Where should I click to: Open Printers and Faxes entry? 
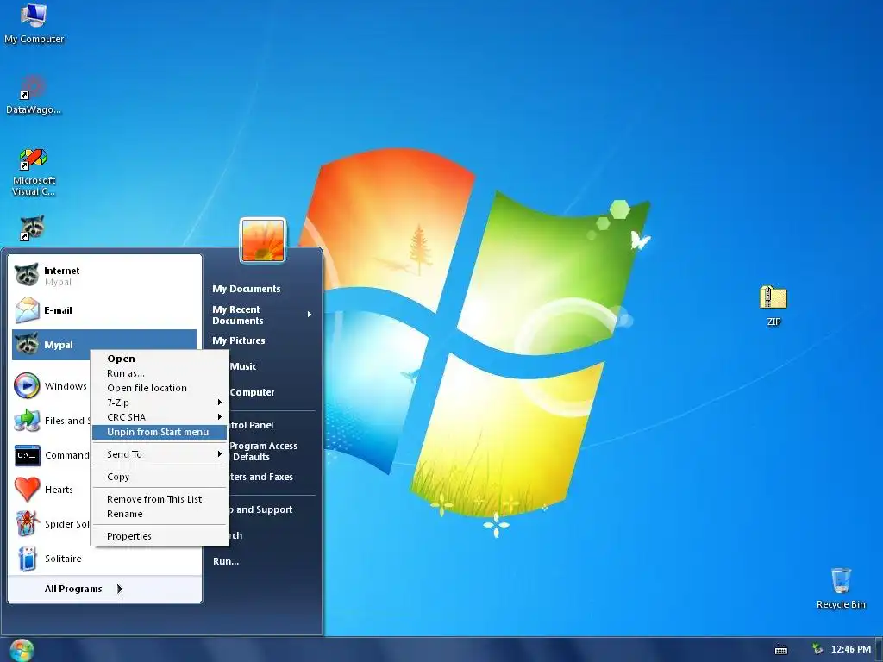click(261, 477)
